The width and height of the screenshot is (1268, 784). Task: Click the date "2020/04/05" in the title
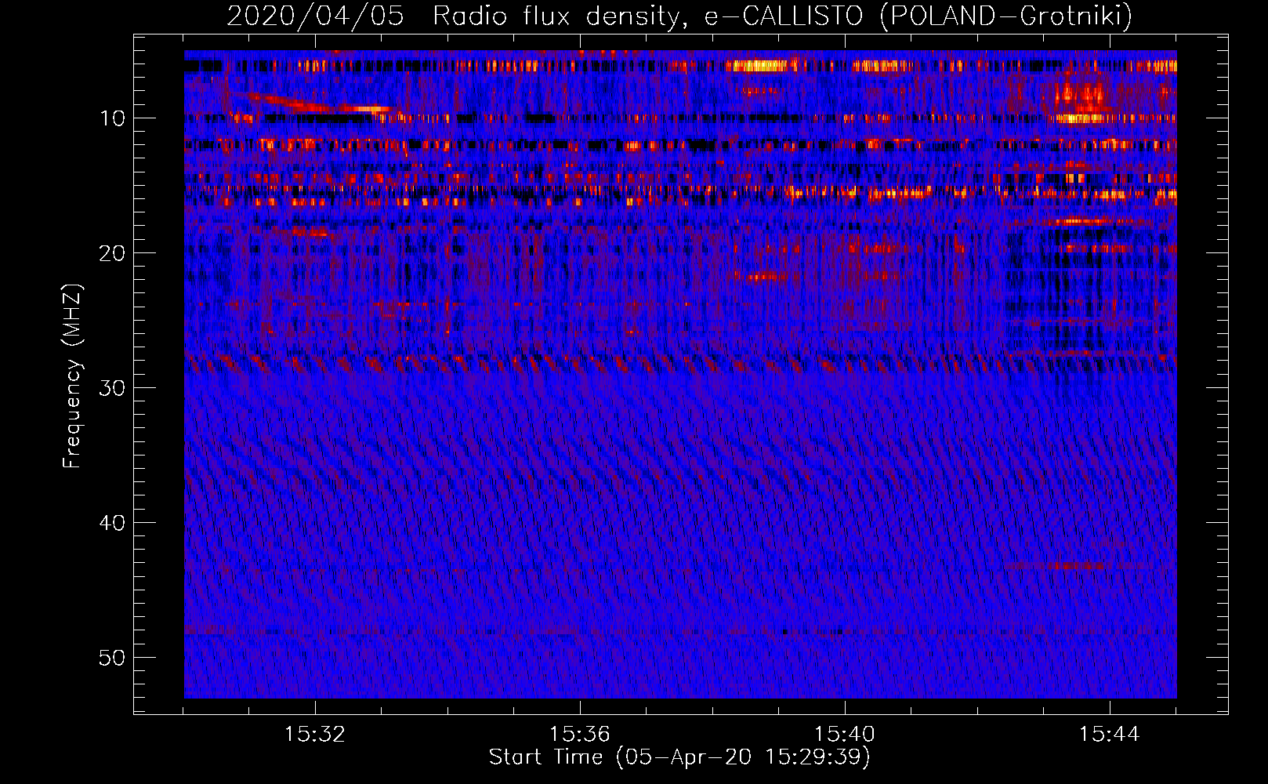tap(315, 16)
